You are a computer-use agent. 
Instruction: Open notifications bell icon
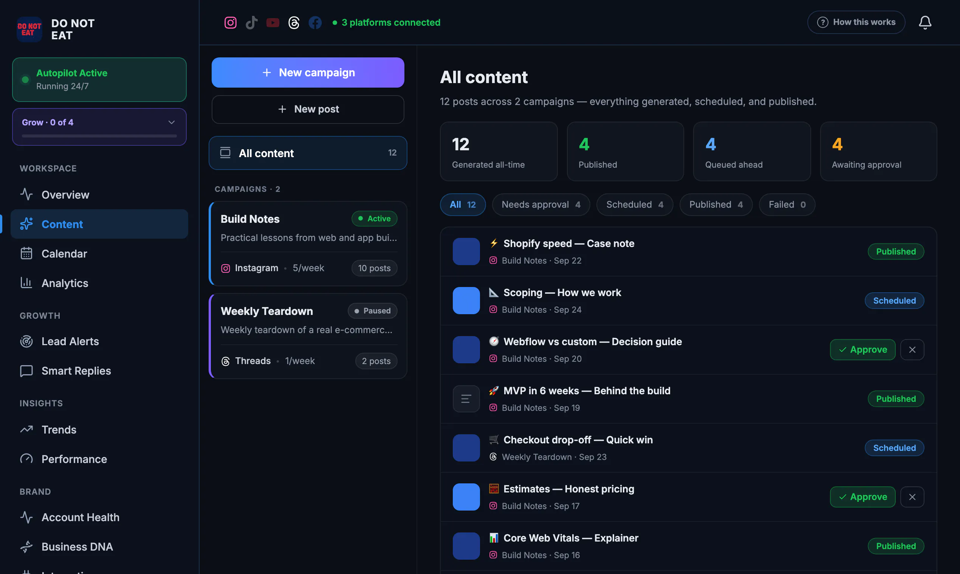[925, 22]
